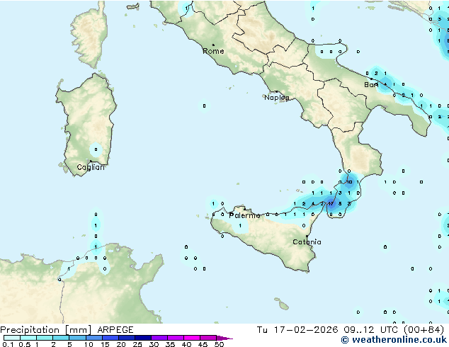The image size is (449, 347).
Task: Pick the legend swatch between 1 and 2
Action: [45, 338]
